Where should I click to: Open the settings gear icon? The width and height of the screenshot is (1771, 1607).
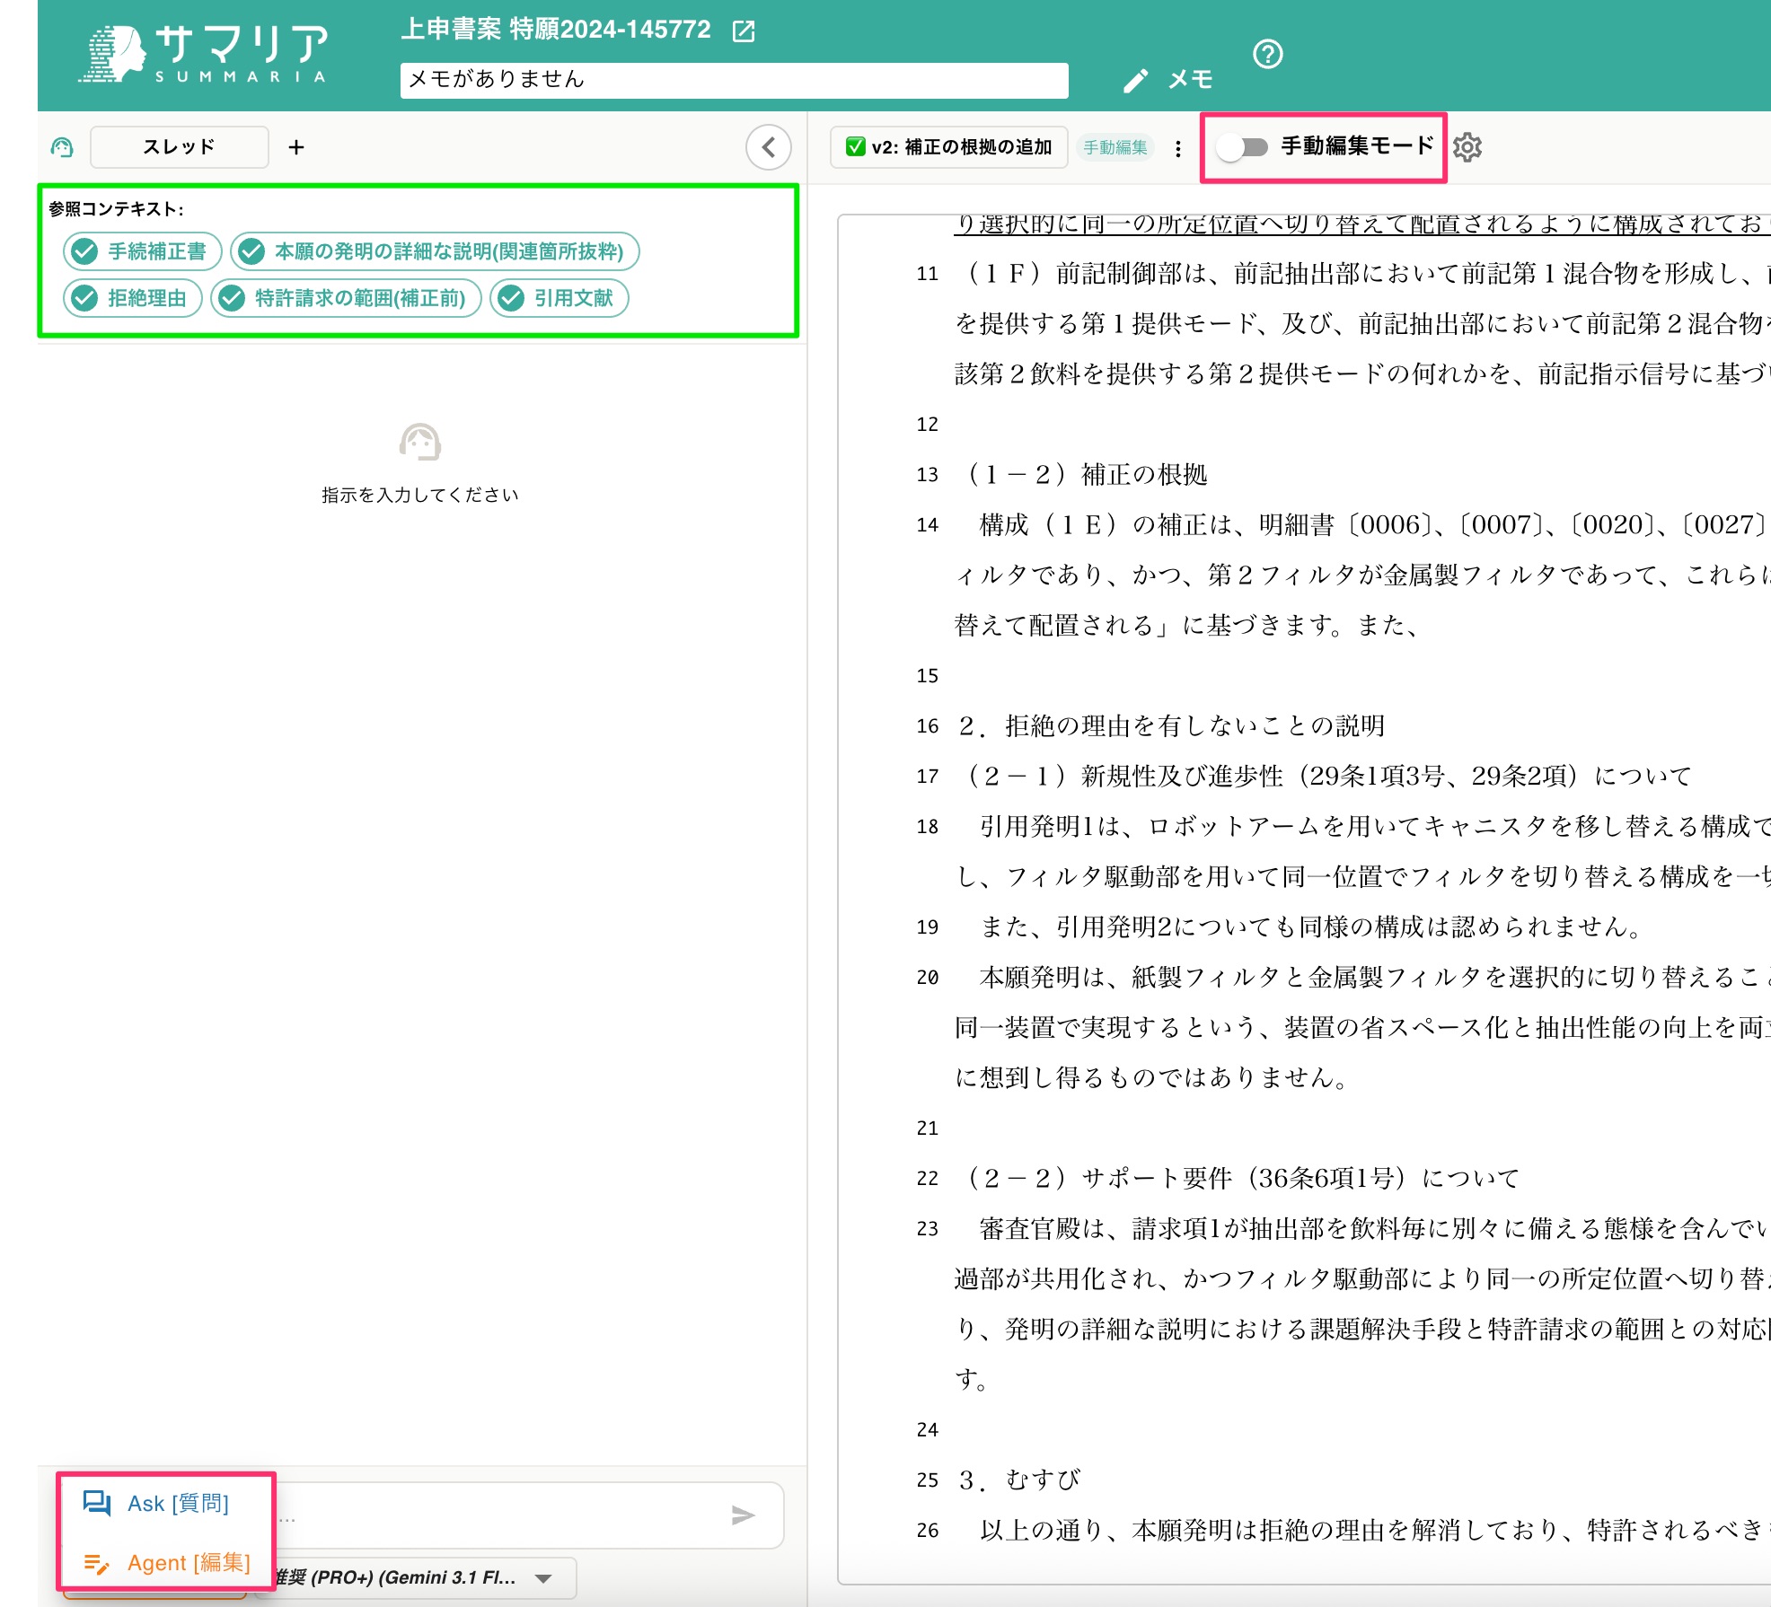[1467, 147]
